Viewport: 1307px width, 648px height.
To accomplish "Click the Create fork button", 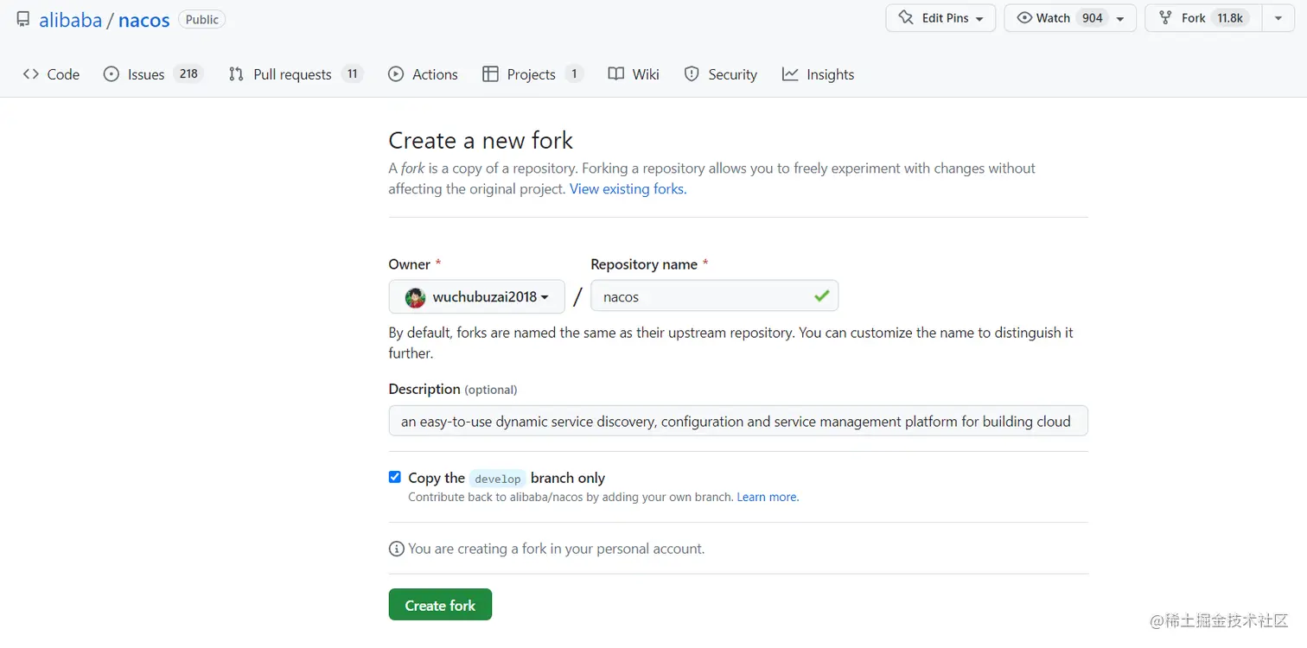I will point(440,605).
